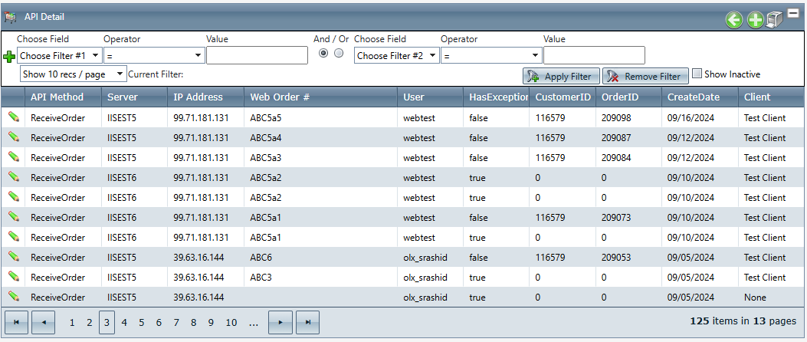The image size is (807, 342).
Task: Go to last page of results
Action: pyautogui.click(x=307, y=323)
